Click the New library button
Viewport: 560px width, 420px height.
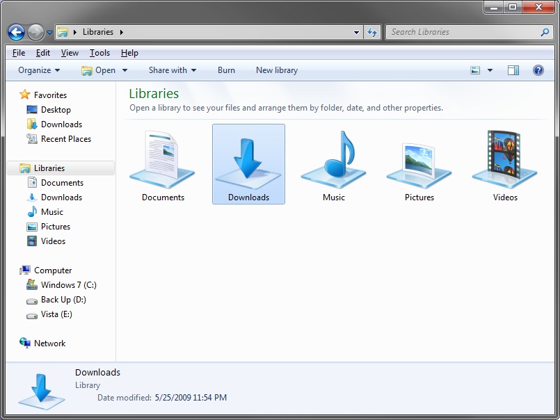pos(276,70)
